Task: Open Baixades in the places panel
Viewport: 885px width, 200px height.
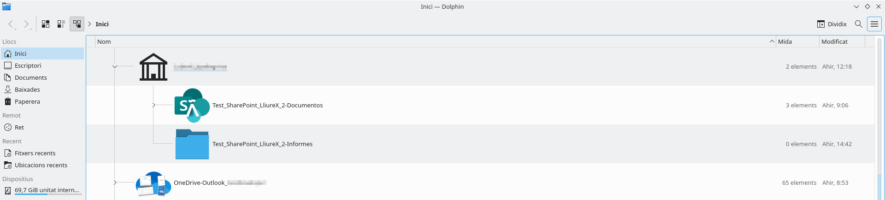Action: coord(27,89)
